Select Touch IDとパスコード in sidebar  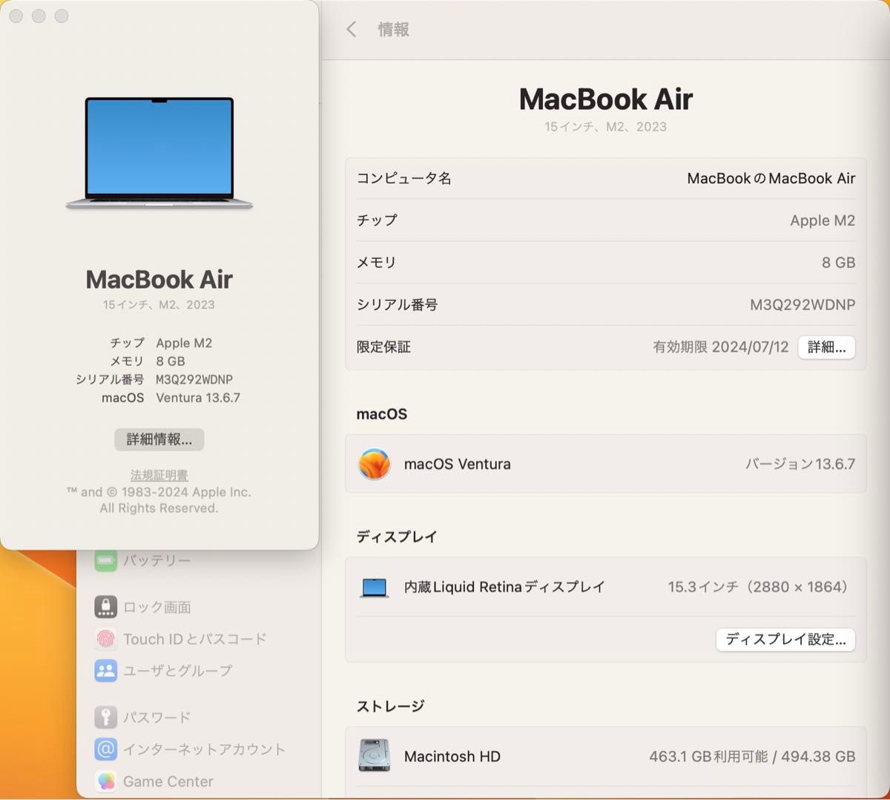coord(195,639)
